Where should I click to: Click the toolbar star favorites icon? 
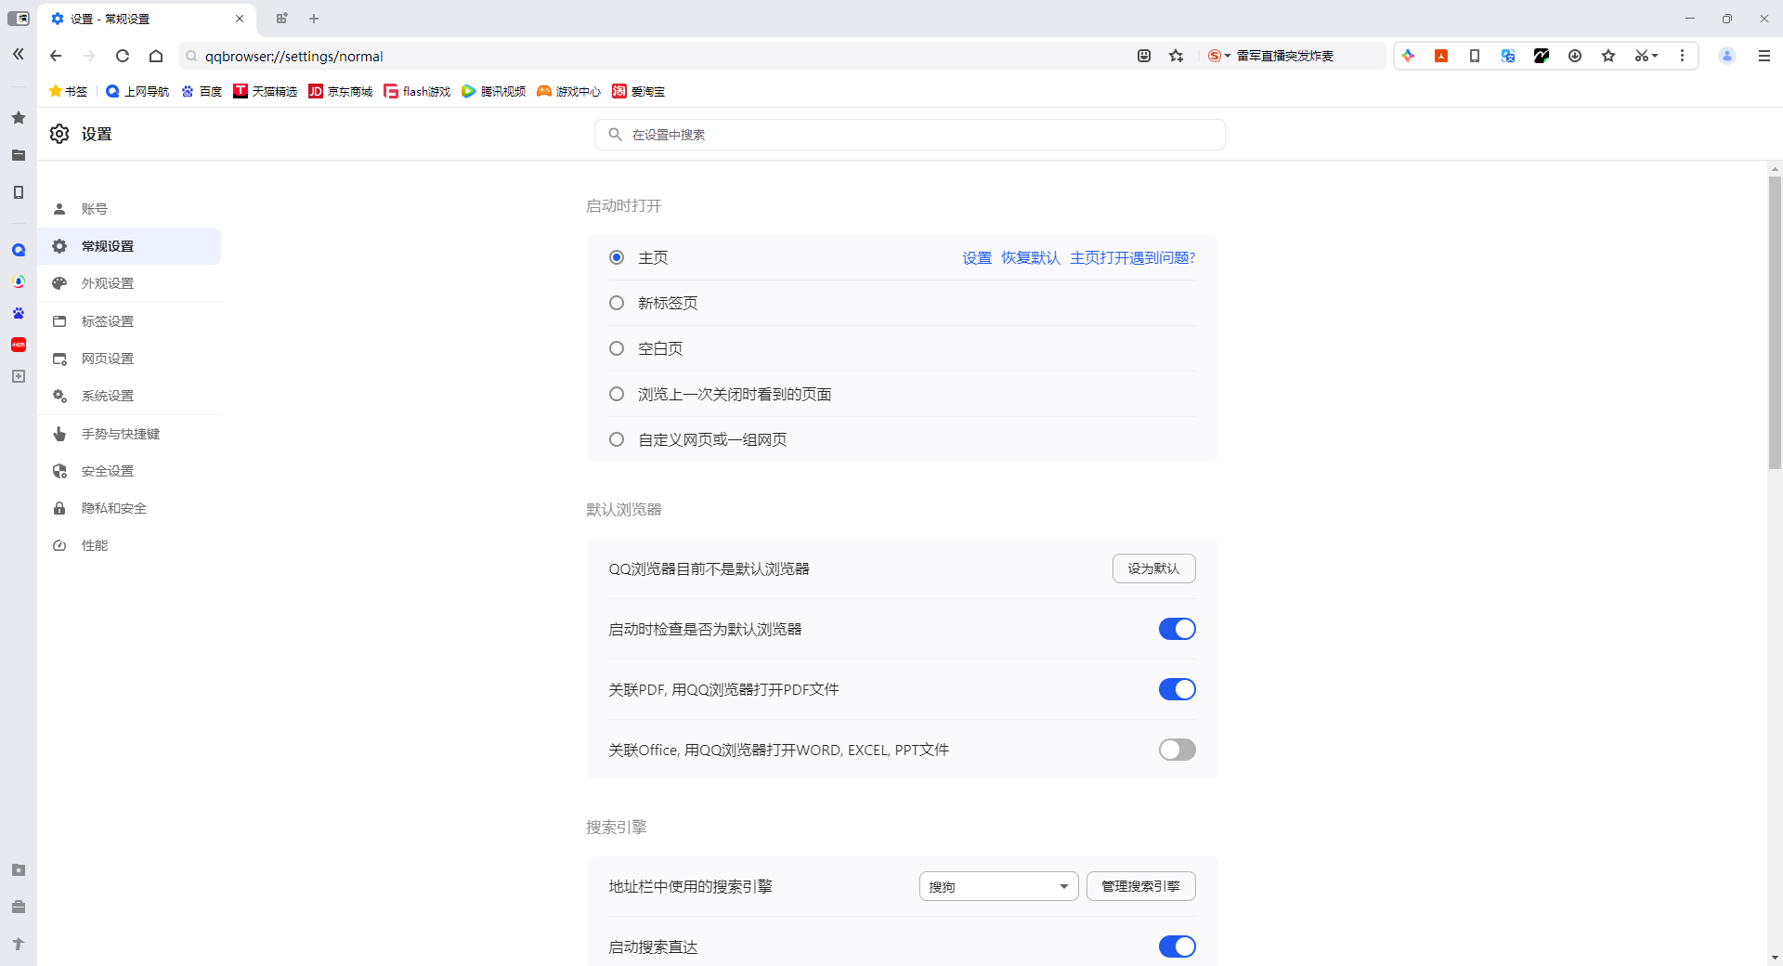(x=1608, y=56)
